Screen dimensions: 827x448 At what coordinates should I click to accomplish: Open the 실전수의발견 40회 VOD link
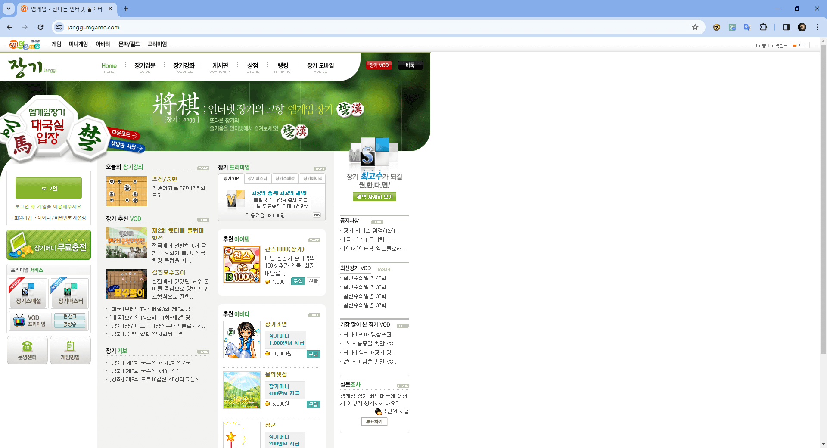point(364,278)
